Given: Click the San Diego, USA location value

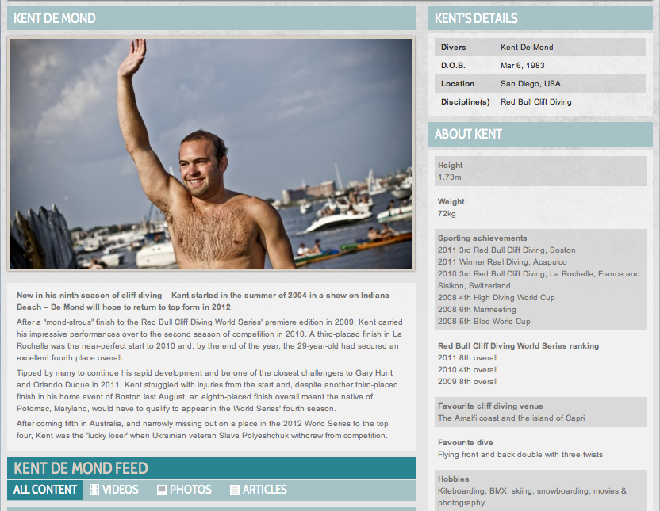Looking at the screenshot, I should 531,84.
